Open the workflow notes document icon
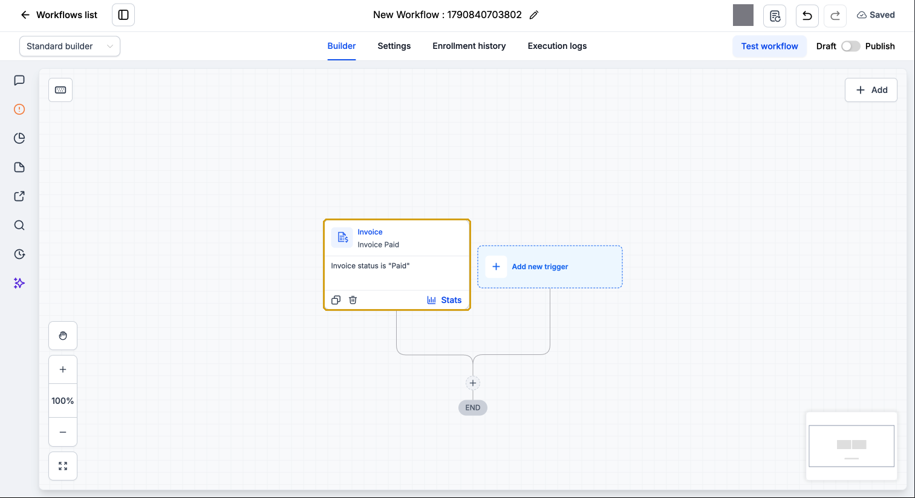The width and height of the screenshot is (915, 498). tap(775, 16)
